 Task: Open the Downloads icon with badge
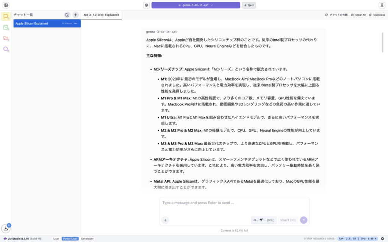(6, 228)
